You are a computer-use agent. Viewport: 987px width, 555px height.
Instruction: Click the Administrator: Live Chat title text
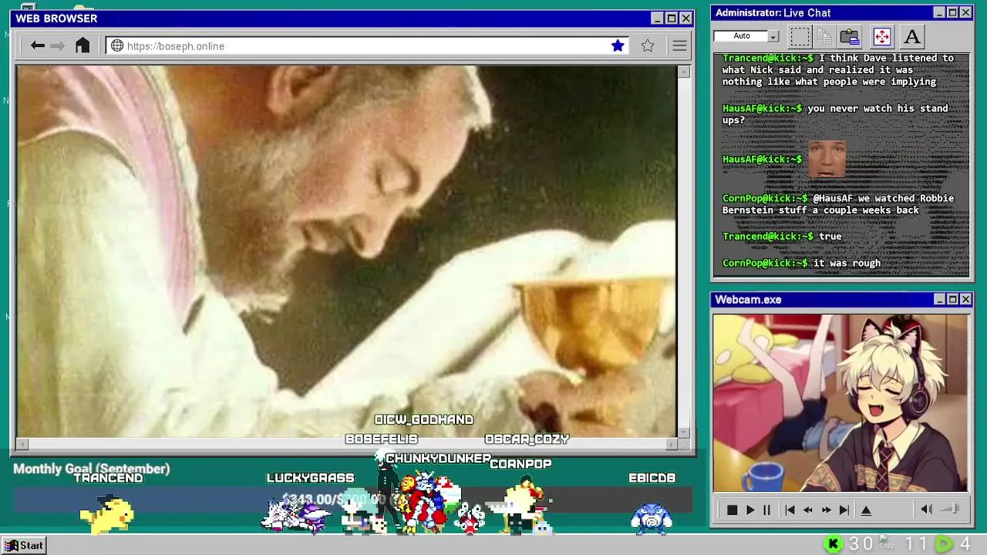pos(773,12)
